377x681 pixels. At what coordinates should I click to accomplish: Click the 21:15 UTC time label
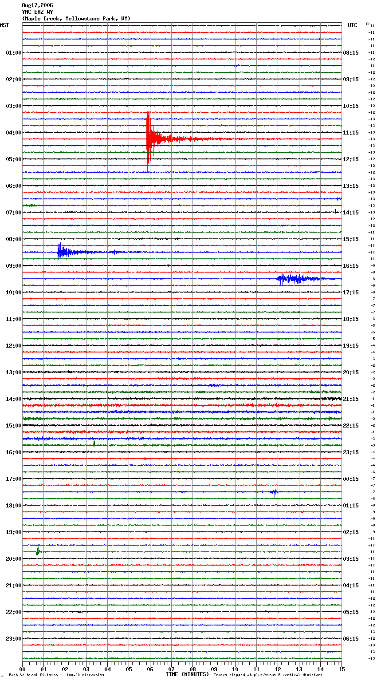351,399
